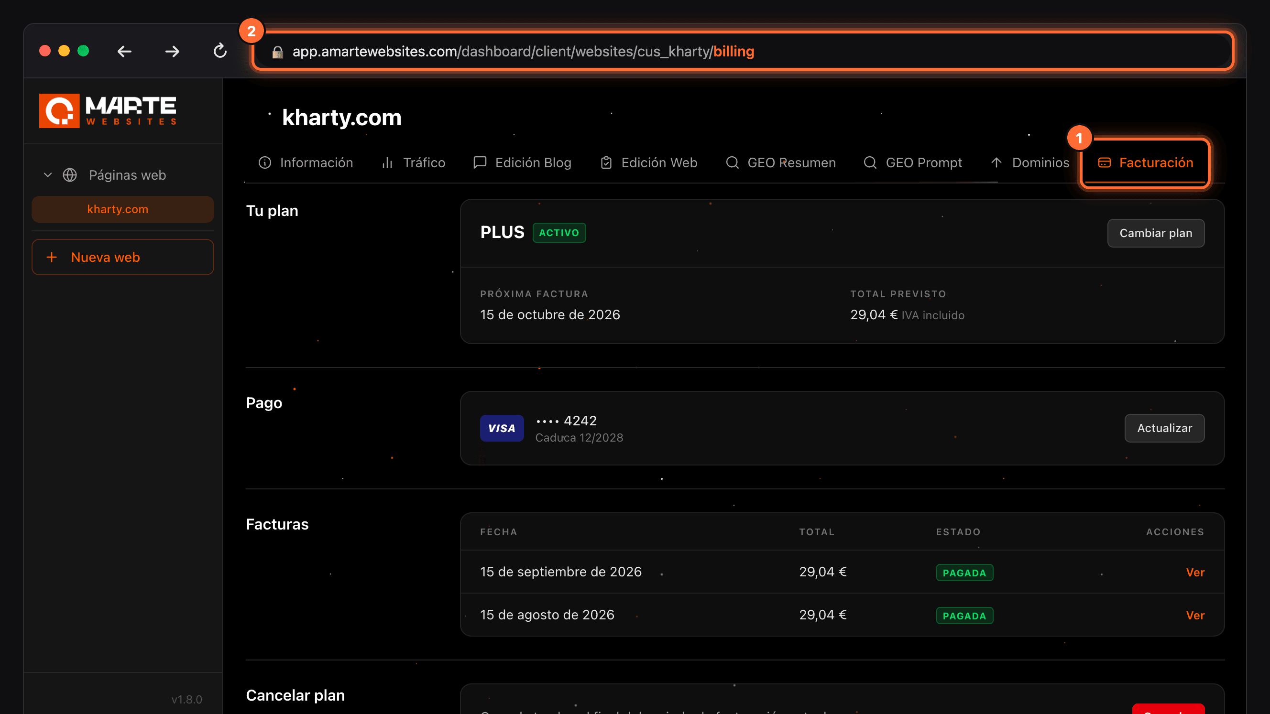Click the Cambiar plan button
Screen dimensions: 1270x714
pyautogui.click(x=1156, y=233)
